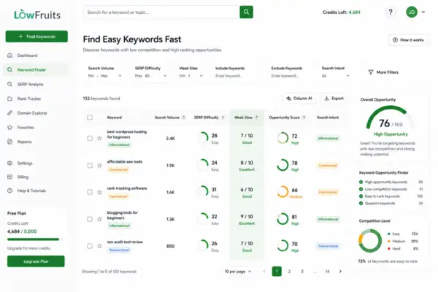Image resolution: width=438 pixels, height=292 pixels.
Task: Favorite 'best wordpress hosting for beginners' star
Action: tap(99, 138)
